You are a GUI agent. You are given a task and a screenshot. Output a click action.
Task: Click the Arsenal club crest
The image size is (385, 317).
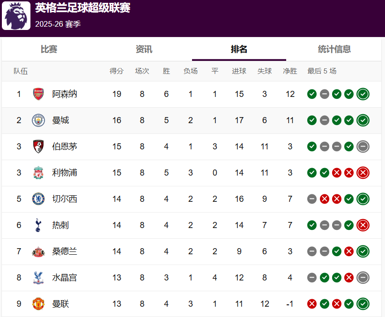(x=38, y=94)
